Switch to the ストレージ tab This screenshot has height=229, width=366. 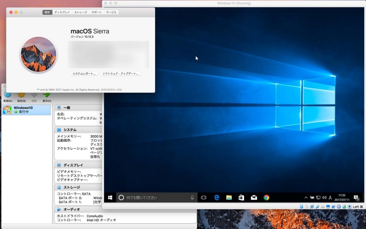click(x=80, y=12)
